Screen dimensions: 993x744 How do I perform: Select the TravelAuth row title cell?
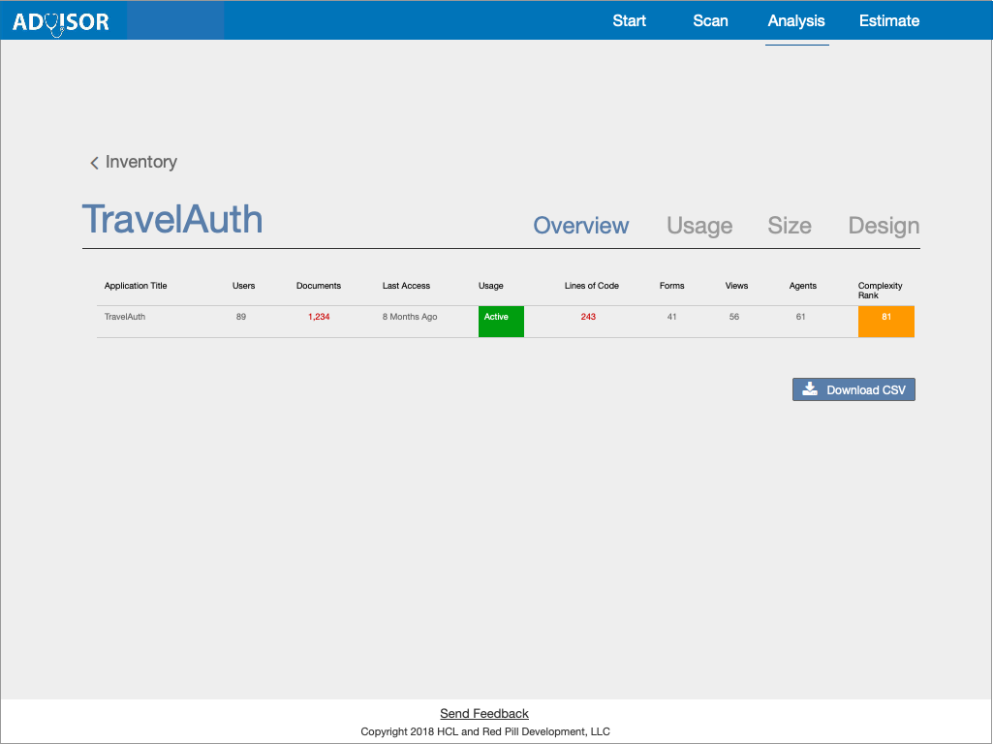pos(125,317)
